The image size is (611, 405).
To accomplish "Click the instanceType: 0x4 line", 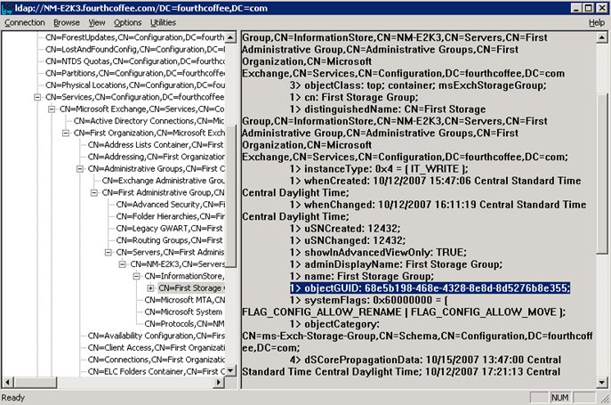I will click(x=379, y=169).
